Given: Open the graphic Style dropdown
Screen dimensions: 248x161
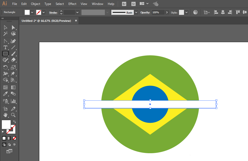Looking at the screenshot, I should (187, 12).
